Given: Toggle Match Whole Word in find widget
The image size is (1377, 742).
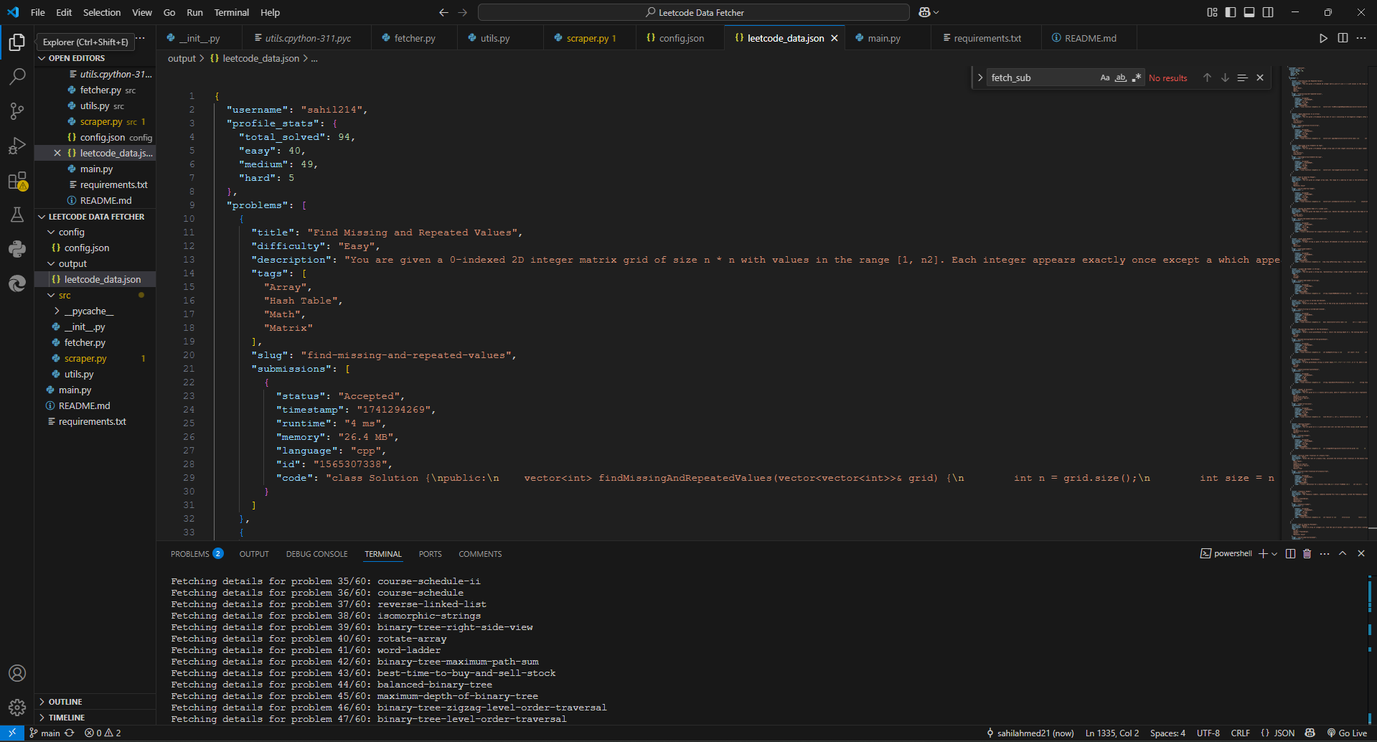Looking at the screenshot, I should [1121, 78].
